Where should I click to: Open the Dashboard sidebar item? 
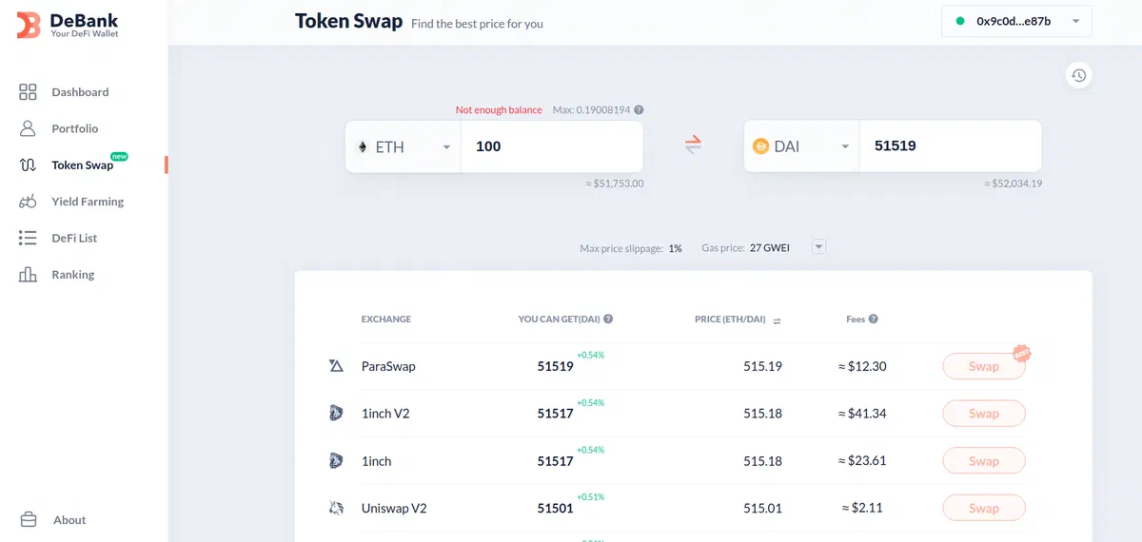click(80, 92)
